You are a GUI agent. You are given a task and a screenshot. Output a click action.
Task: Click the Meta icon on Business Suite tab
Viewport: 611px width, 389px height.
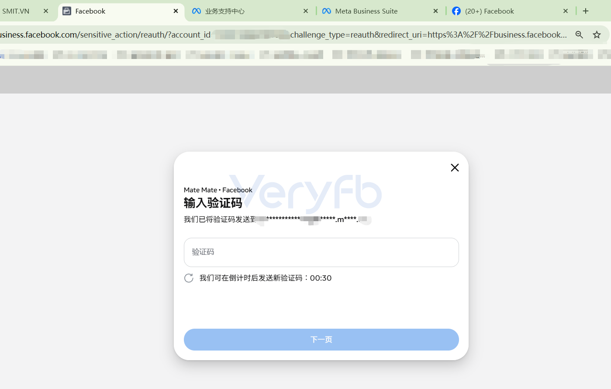click(327, 11)
